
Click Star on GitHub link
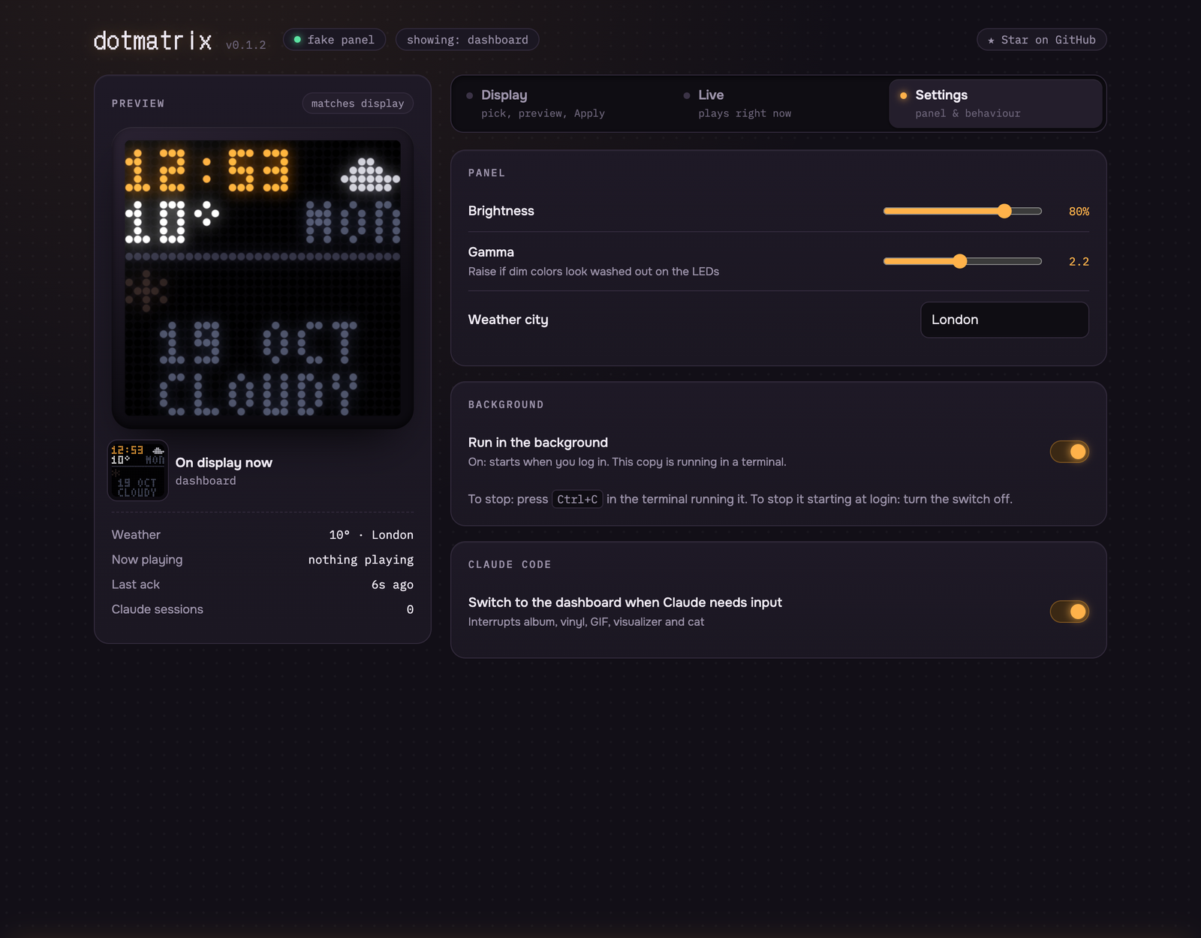[x=1041, y=40]
